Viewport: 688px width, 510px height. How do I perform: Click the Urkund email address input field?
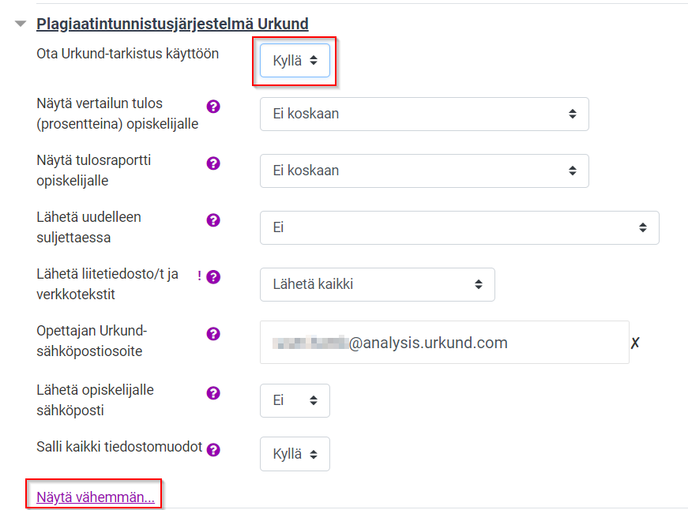click(x=445, y=343)
